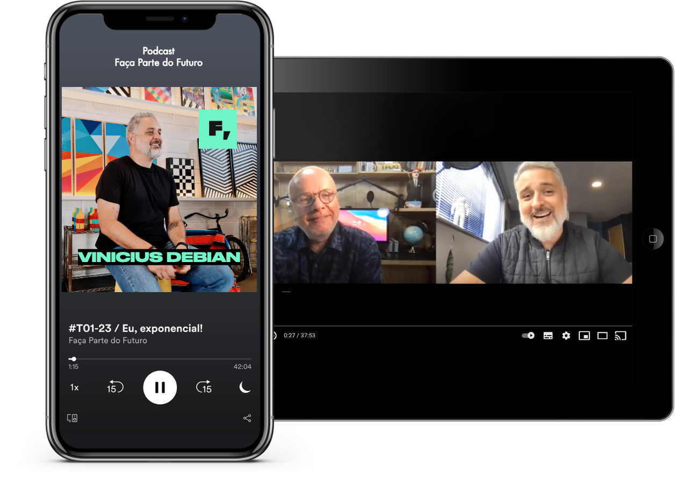Image resolution: width=677 pixels, height=479 pixels.
Task: Click the podcast progress slider track
Action: pyautogui.click(x=161, y=359)
